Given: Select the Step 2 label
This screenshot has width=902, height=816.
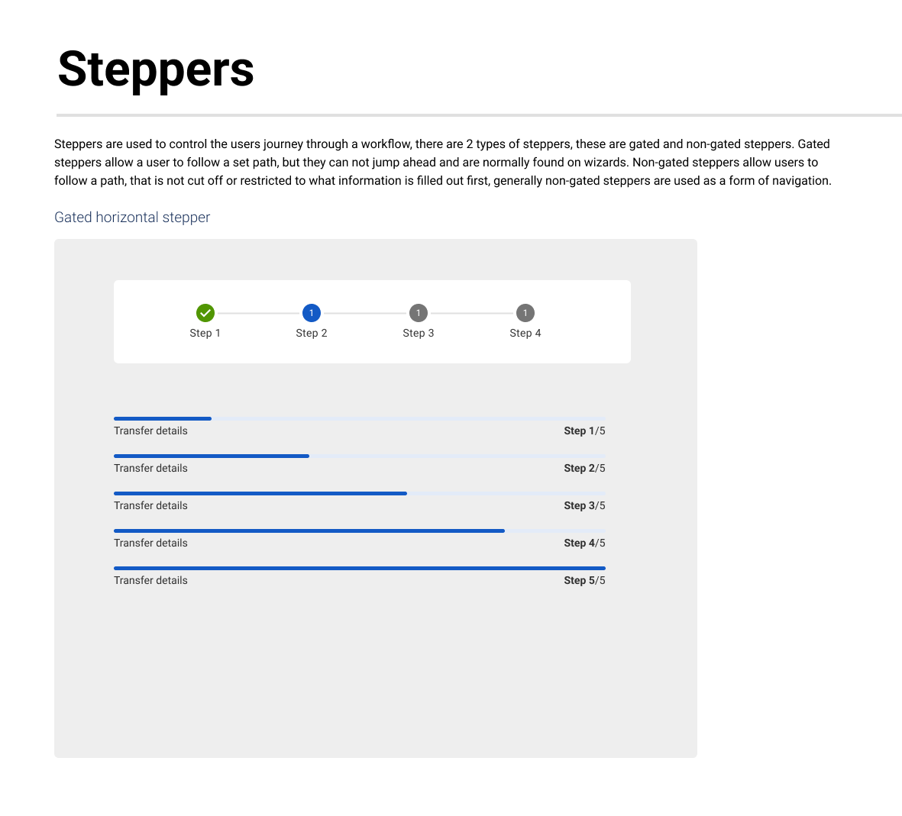Looking at the screenshot, I should click(311, 333).
